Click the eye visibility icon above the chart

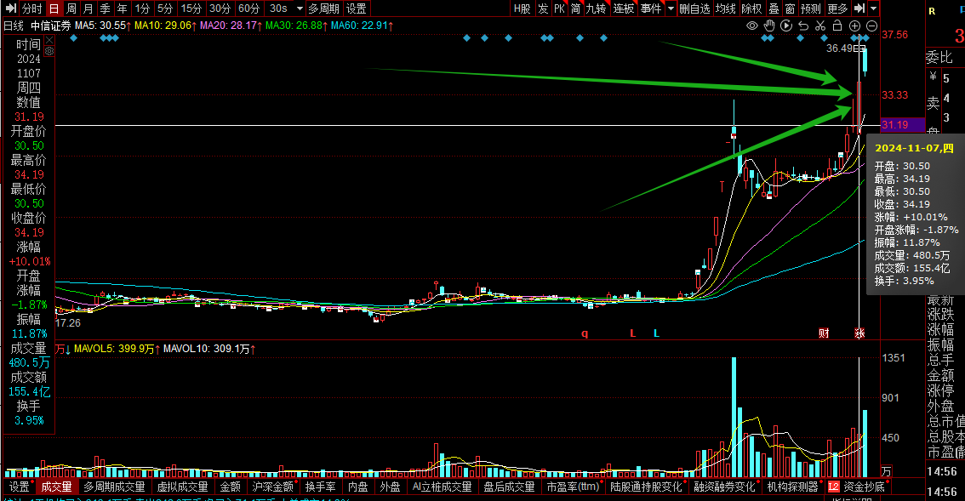(x=752, y=26)
